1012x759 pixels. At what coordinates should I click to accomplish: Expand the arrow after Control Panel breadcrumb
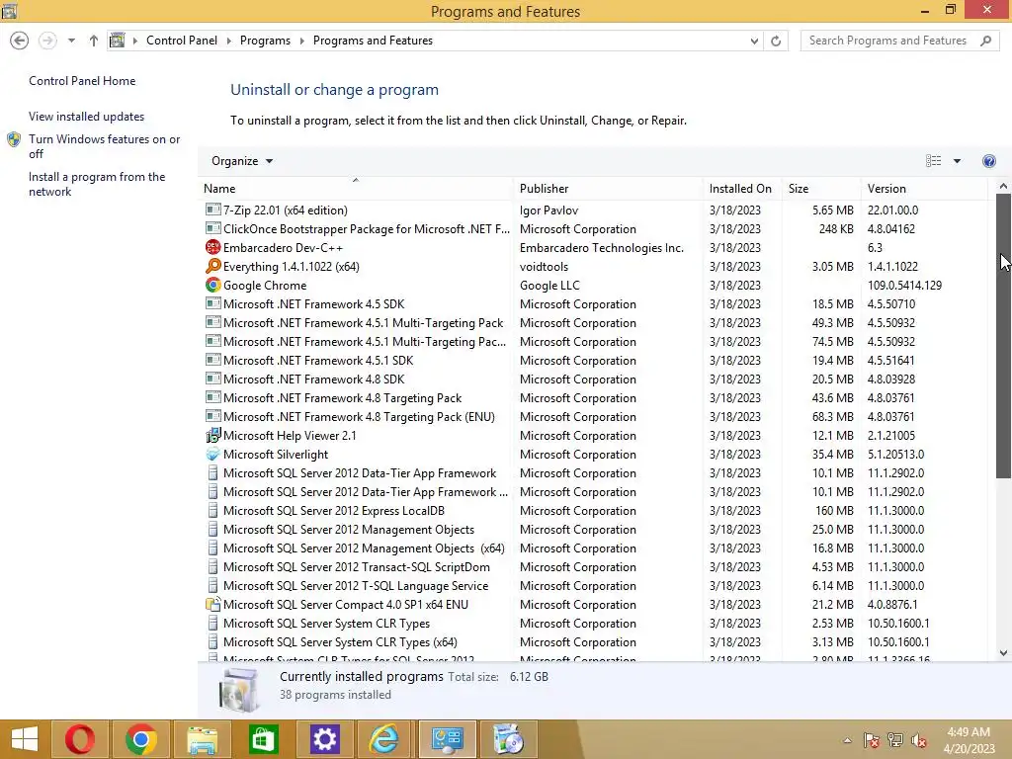click(228, 41)
